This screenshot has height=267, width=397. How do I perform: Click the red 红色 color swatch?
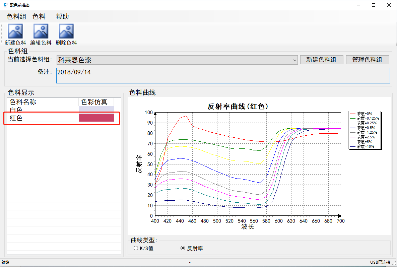(96, 118)
